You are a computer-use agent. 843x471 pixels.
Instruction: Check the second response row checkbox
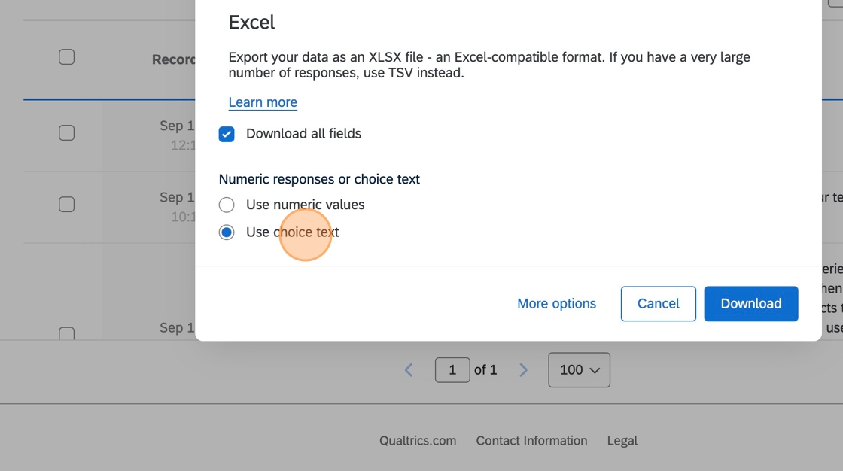pos(67,205)
